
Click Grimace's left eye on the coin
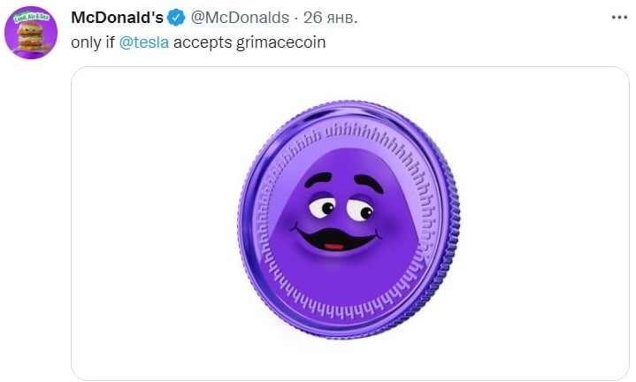(x=322, y=206)
